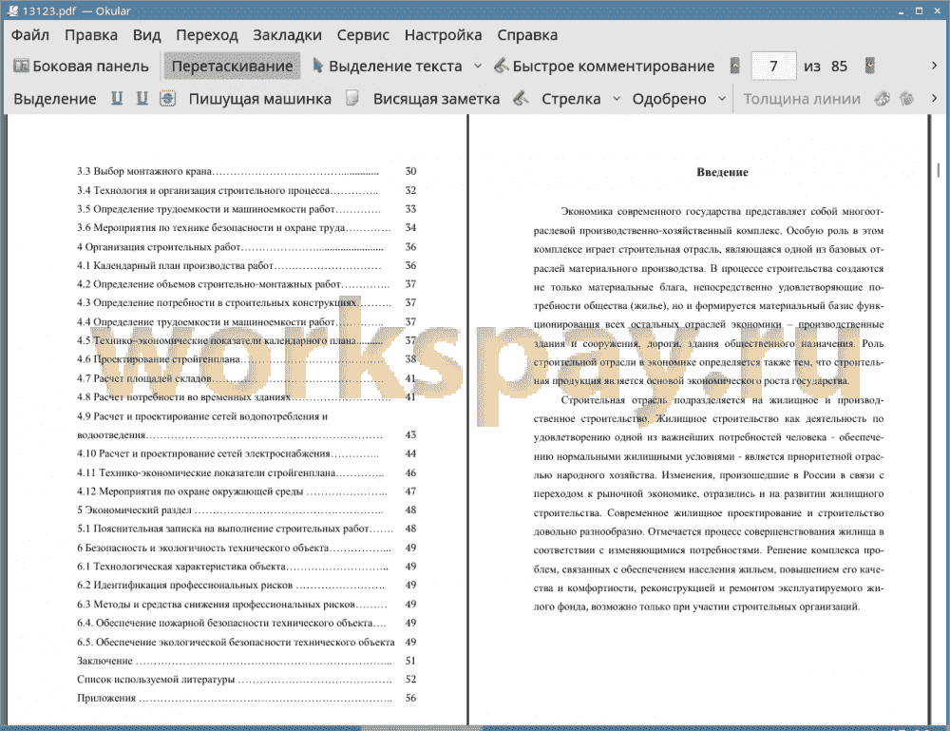Screen dimensions: 950x731
Task: Open the Стрелка shapes dropdown
Action: 617,98
